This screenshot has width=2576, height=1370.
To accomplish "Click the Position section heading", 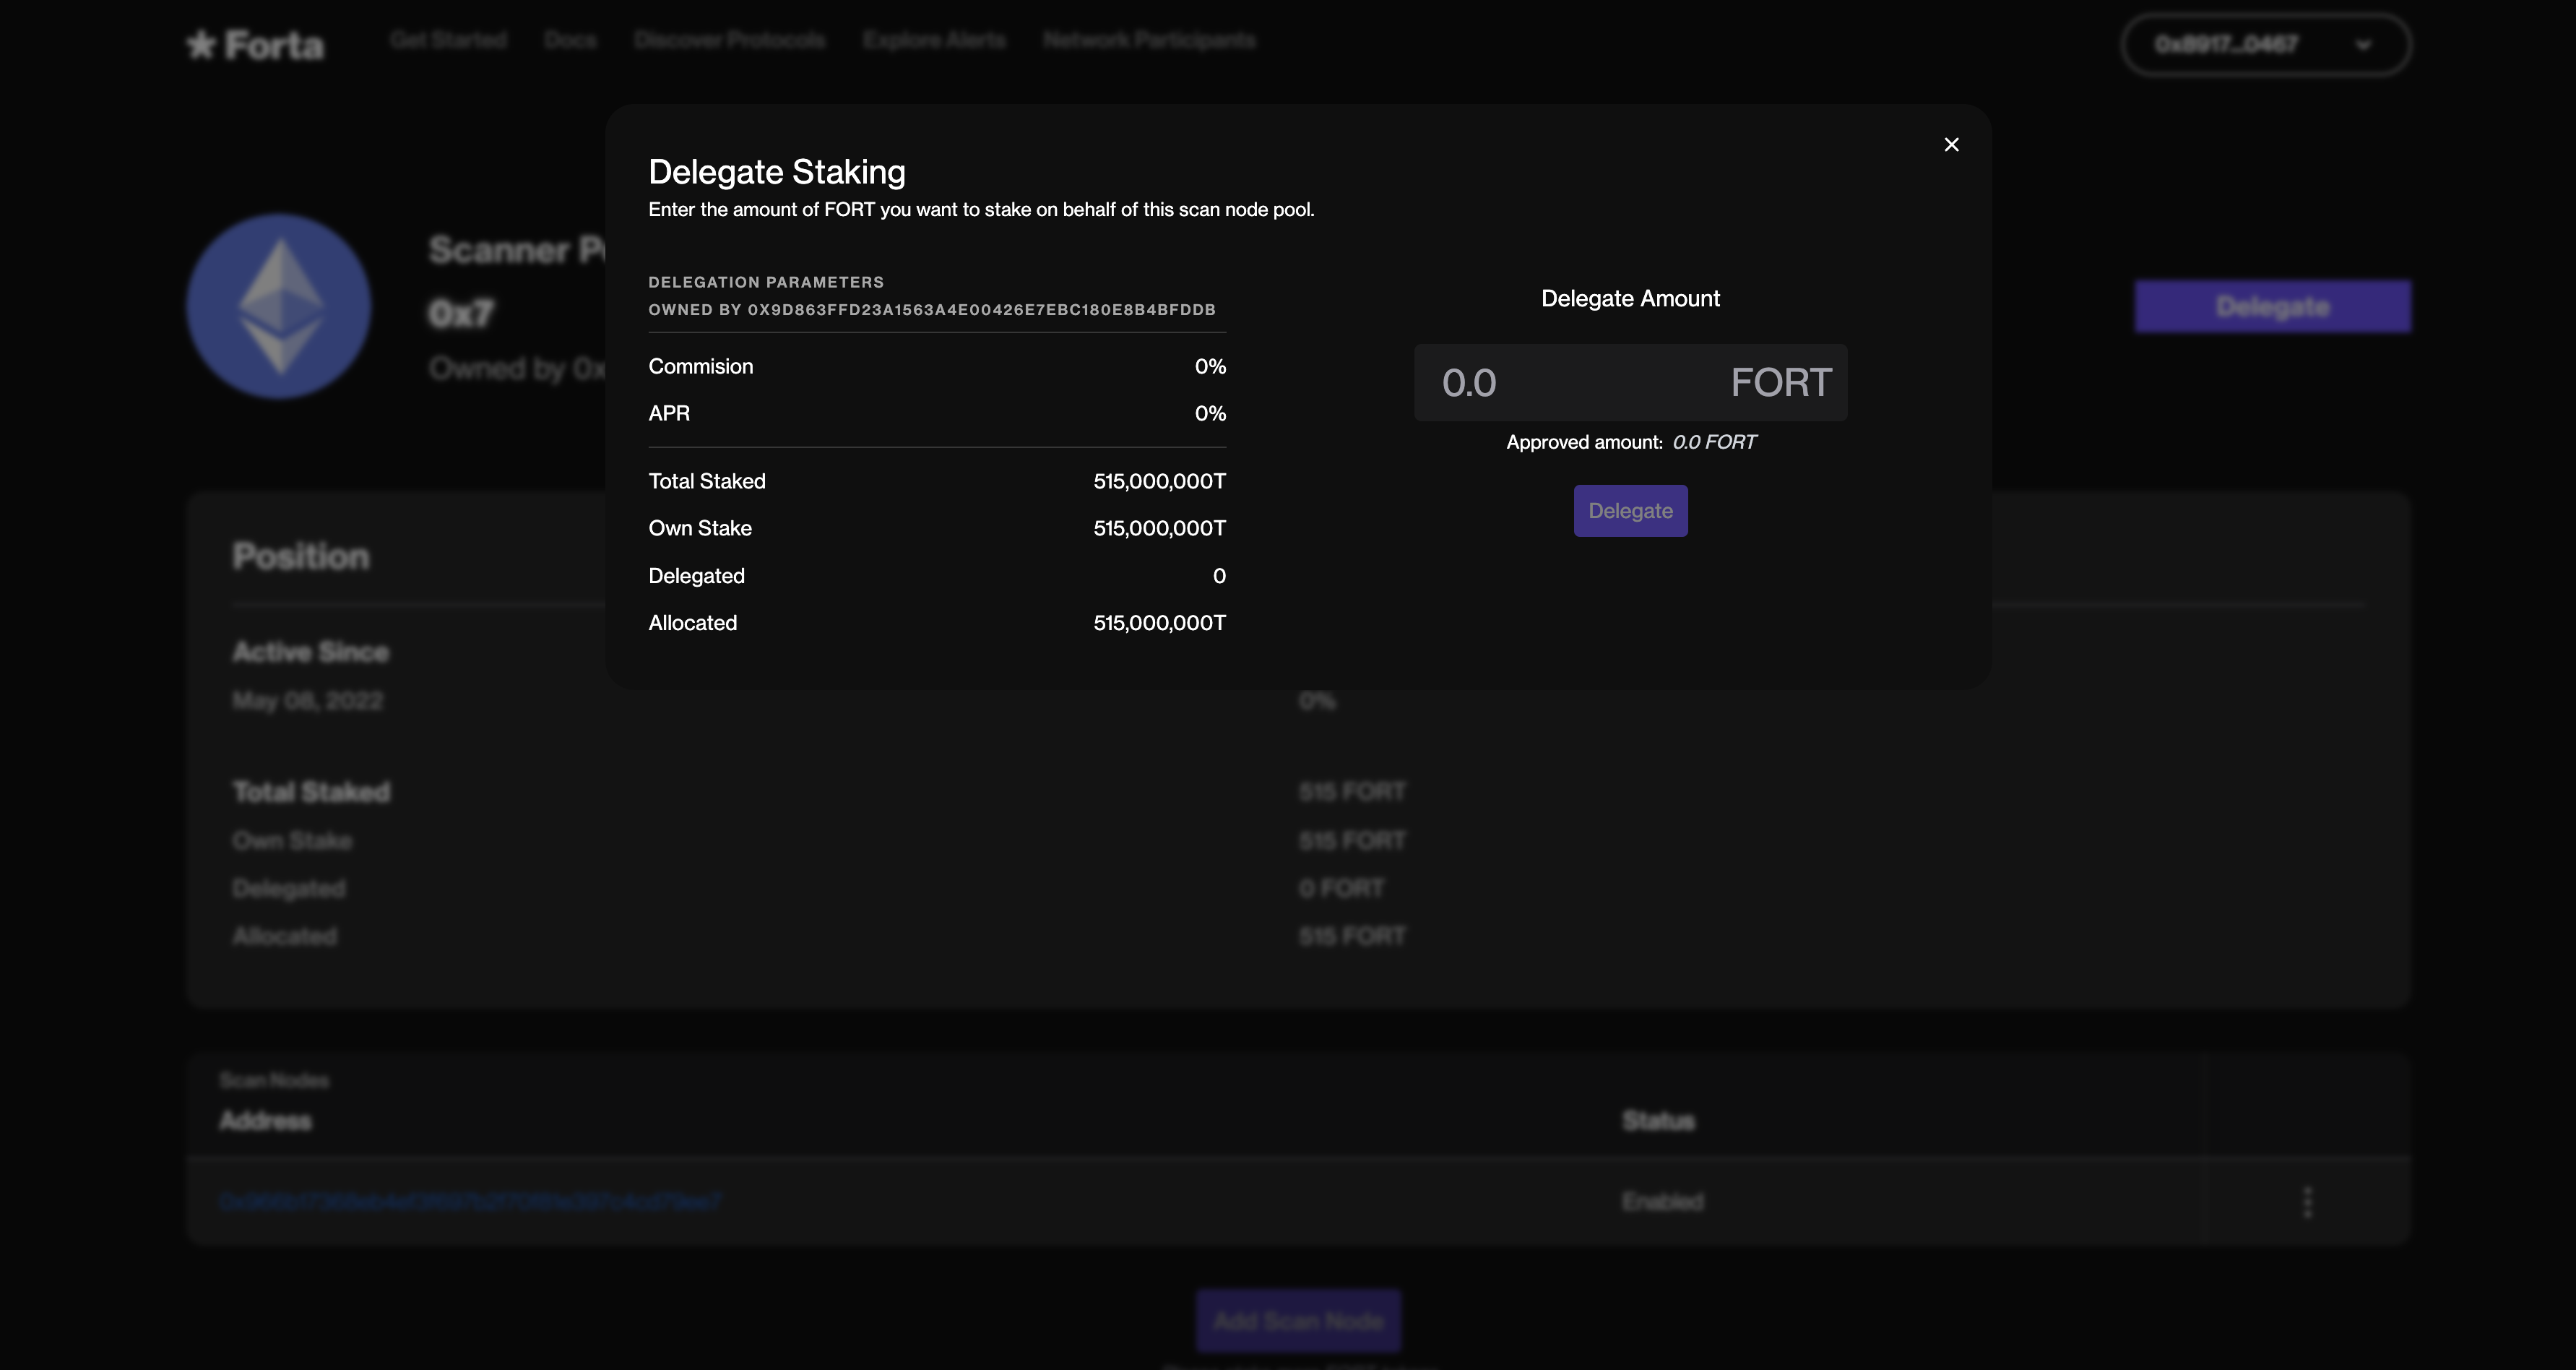I will click(x=301, y=557).
